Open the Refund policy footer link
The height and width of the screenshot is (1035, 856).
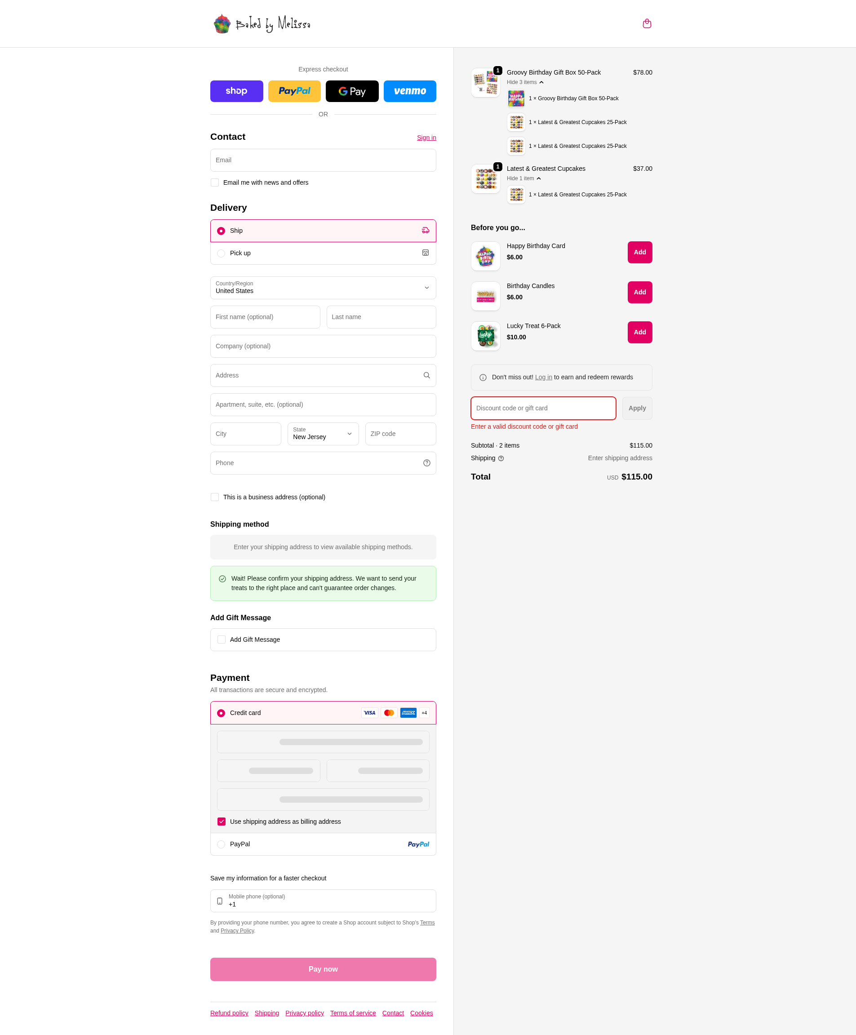click(x=229, y=1013)
